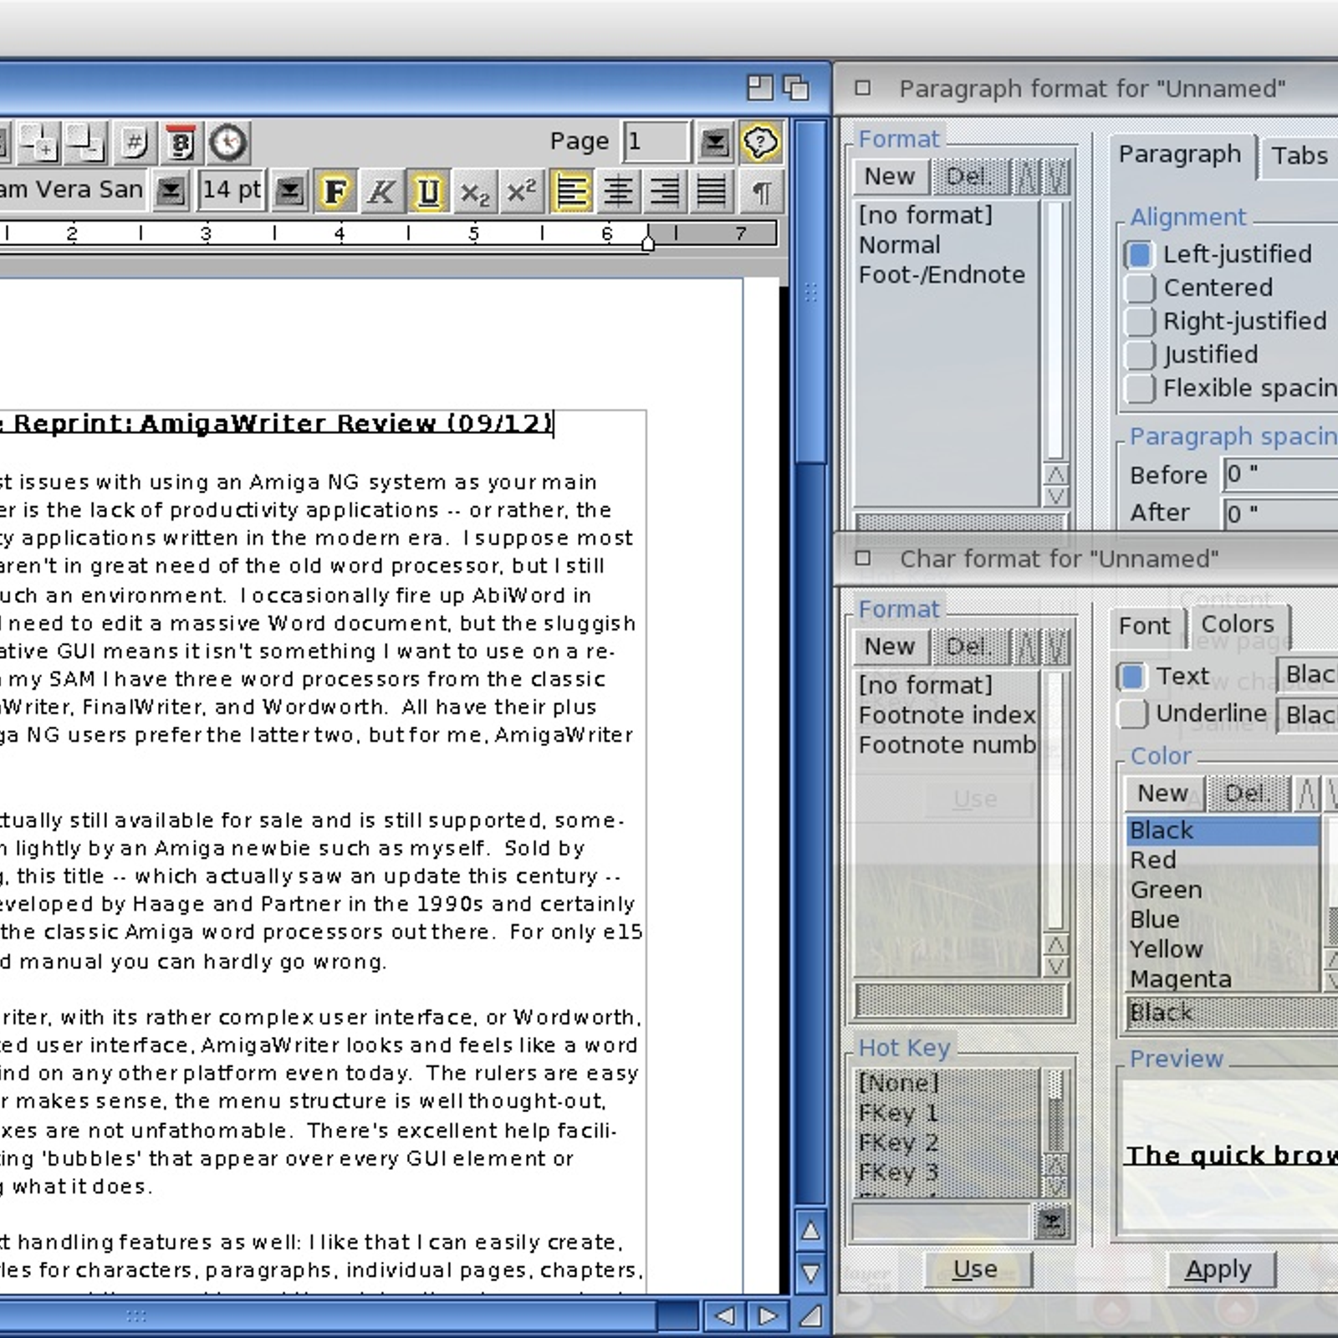The height and width of the screenshot is (1338, 1338).
Task: Click New in the Color section
Action: pos(1163,793)
